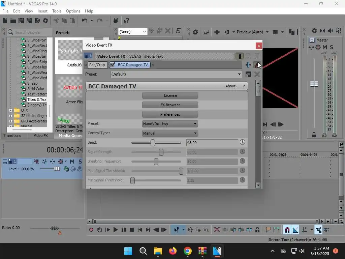Select Solid Color in plug-in tree
This screenshot has height=259, width=345.
point(36,89)
